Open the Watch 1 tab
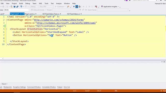This screenshot has width=166, height=93. (4, 84)
